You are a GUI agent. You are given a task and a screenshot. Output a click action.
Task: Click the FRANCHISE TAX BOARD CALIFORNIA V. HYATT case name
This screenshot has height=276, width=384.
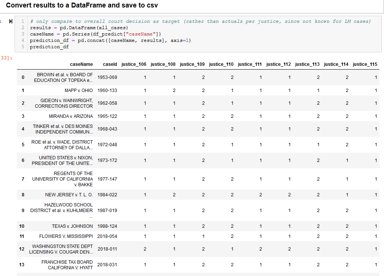(67, 265)
